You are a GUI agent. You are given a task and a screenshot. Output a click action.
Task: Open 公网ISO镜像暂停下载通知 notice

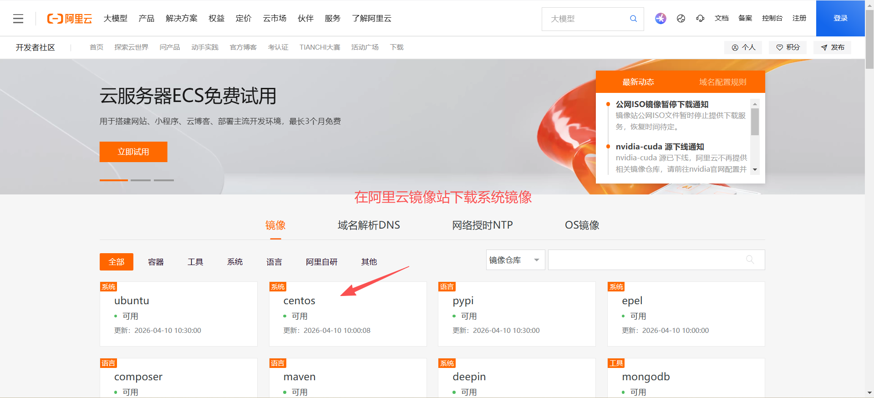point(662,104)
